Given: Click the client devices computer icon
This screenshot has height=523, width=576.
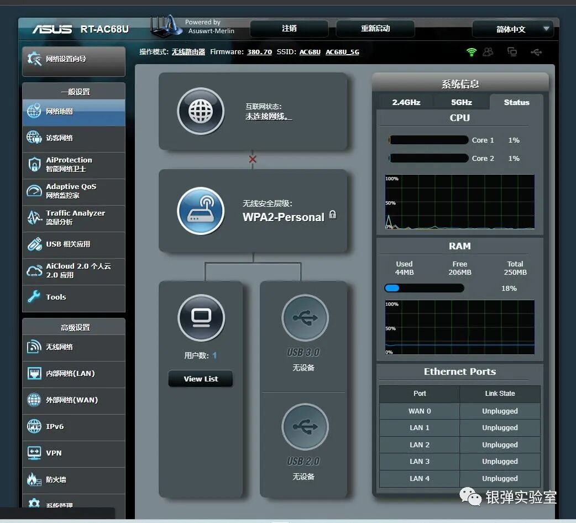Looking at the screenshot, I should tap(201, 318).
